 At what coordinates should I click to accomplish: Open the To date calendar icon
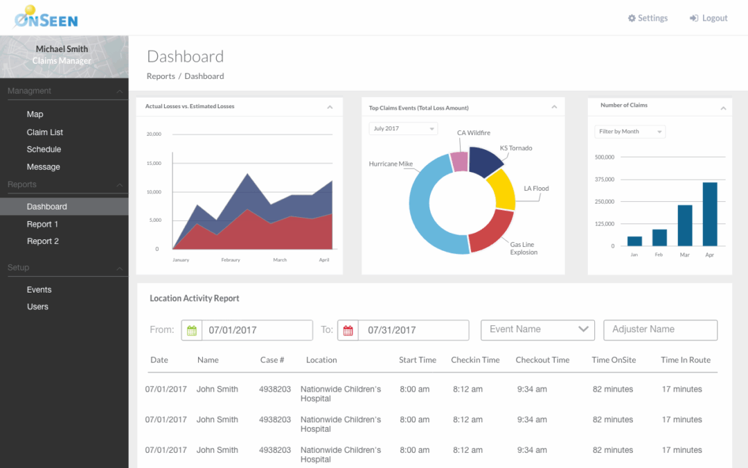(x=348, y=331)
